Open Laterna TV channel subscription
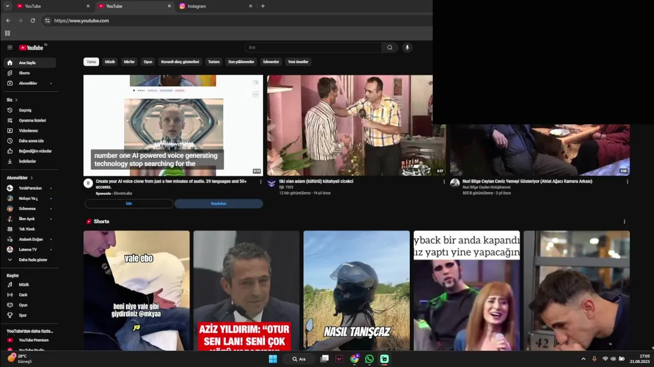The image size is (654, 367). pos(30,249)
